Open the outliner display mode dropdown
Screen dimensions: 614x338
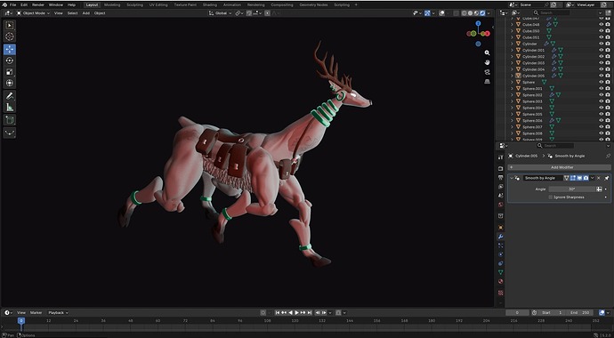pos(515,13)
